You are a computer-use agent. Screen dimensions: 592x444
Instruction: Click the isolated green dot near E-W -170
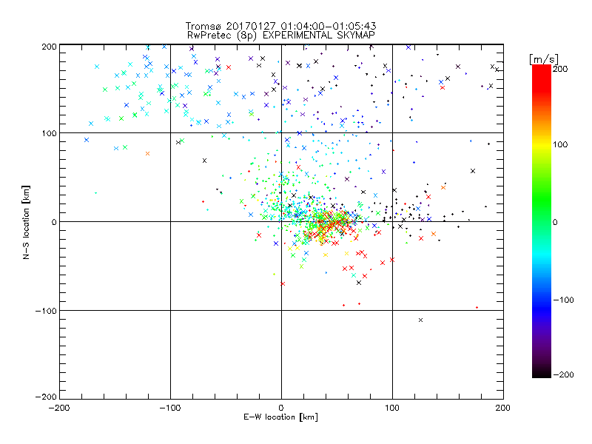pos(96,193)
